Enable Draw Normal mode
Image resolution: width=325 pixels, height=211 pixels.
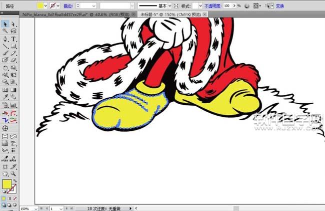point(3,205)
